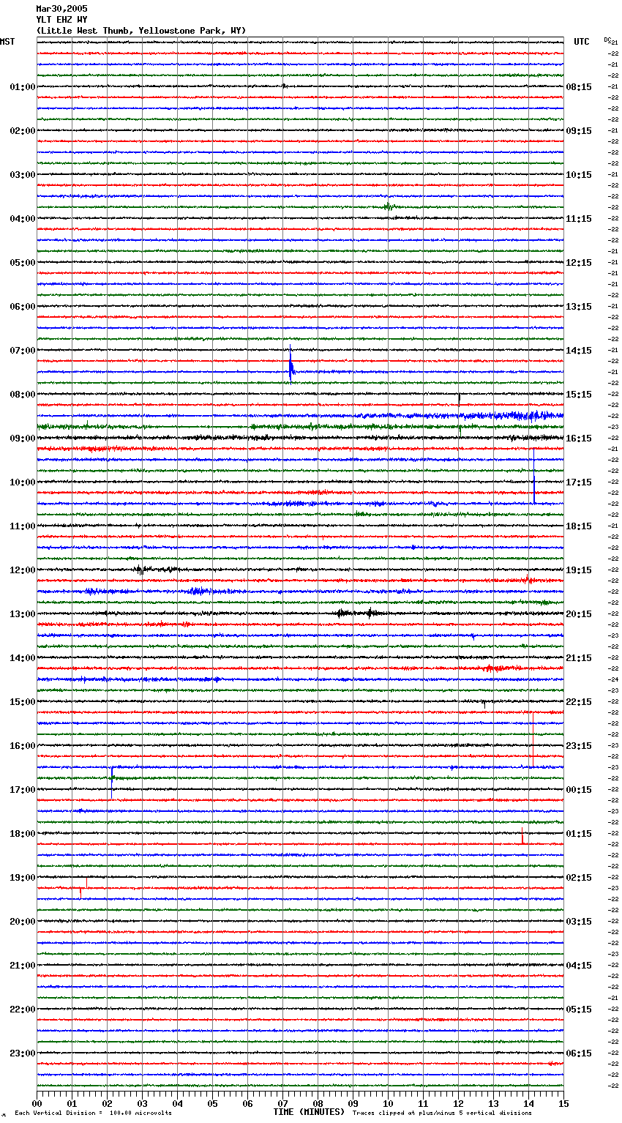Click minute 00 on the bottom axis

coord(37,1103)
